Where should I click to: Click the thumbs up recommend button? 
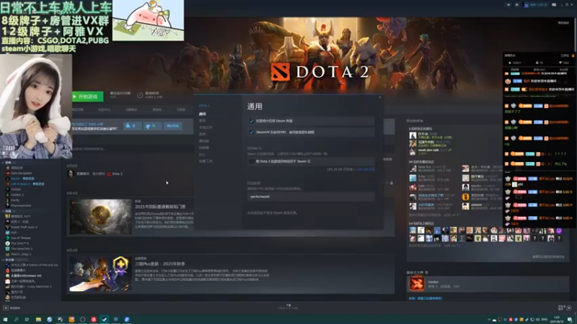[x=131, y=125]
